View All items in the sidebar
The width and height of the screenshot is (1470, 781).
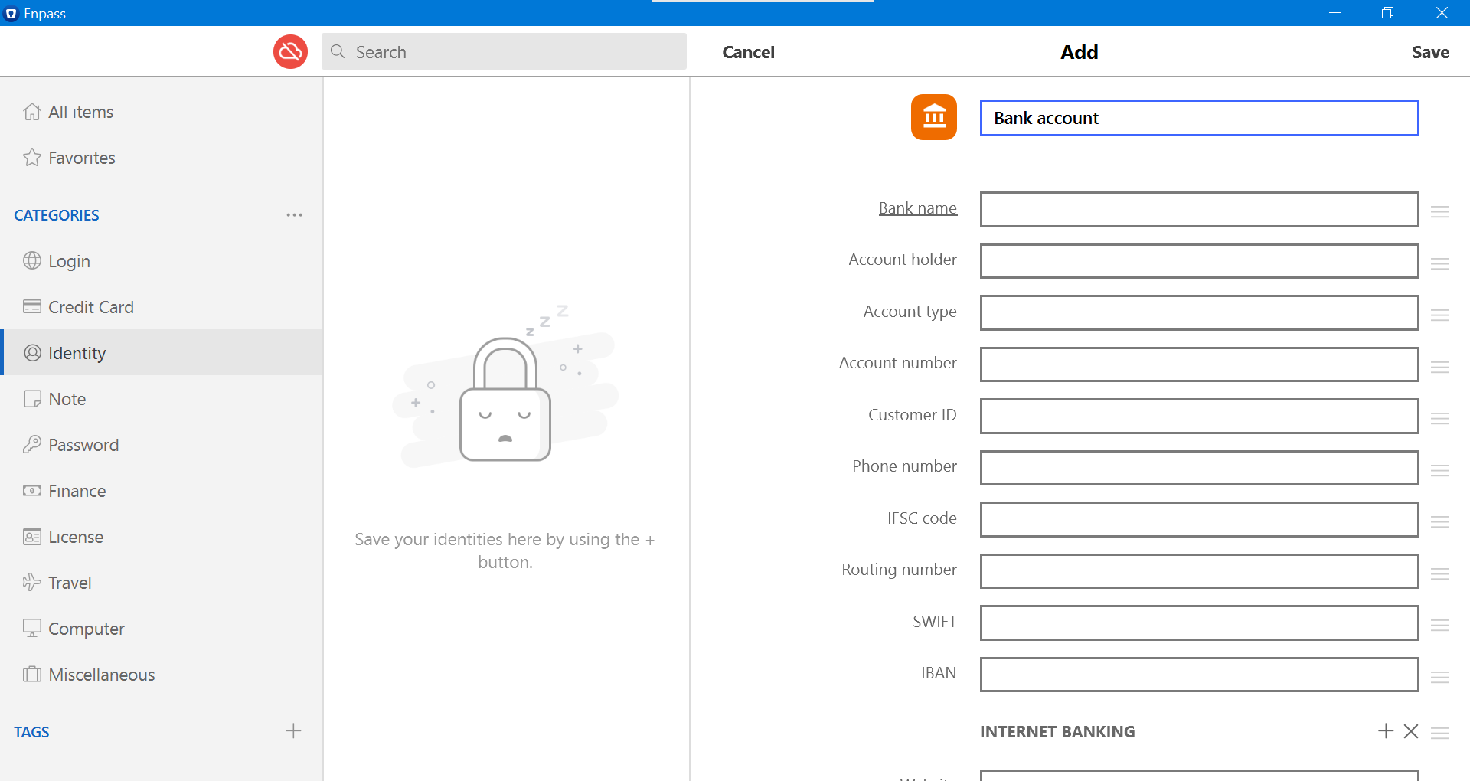point(80,111)
